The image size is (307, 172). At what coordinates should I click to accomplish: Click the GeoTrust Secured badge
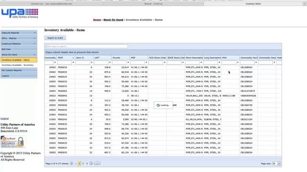[13, 142]
